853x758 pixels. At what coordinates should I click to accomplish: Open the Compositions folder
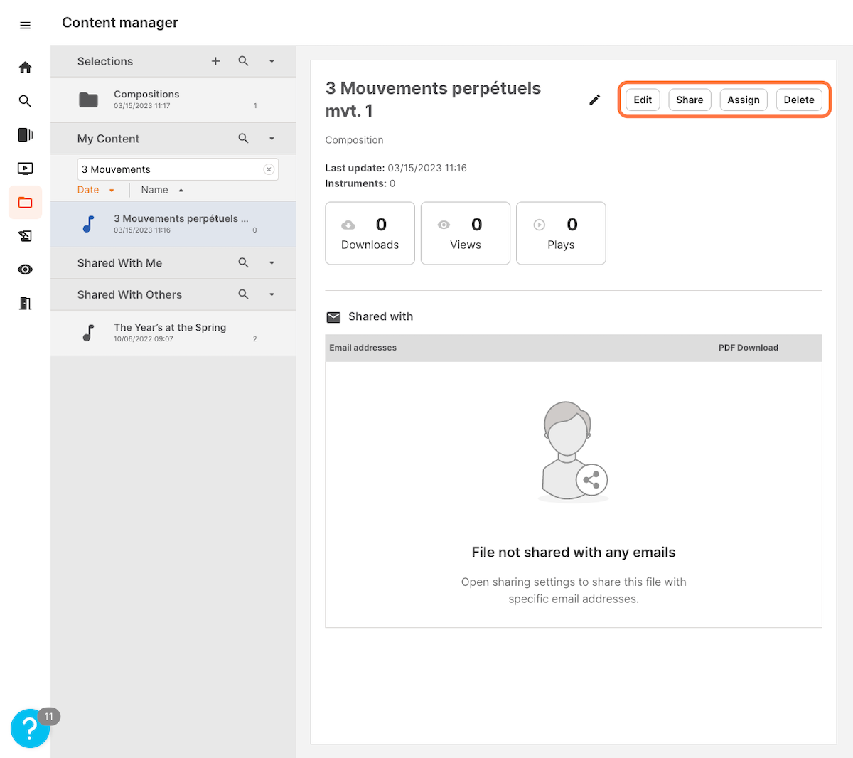(146, 100)
